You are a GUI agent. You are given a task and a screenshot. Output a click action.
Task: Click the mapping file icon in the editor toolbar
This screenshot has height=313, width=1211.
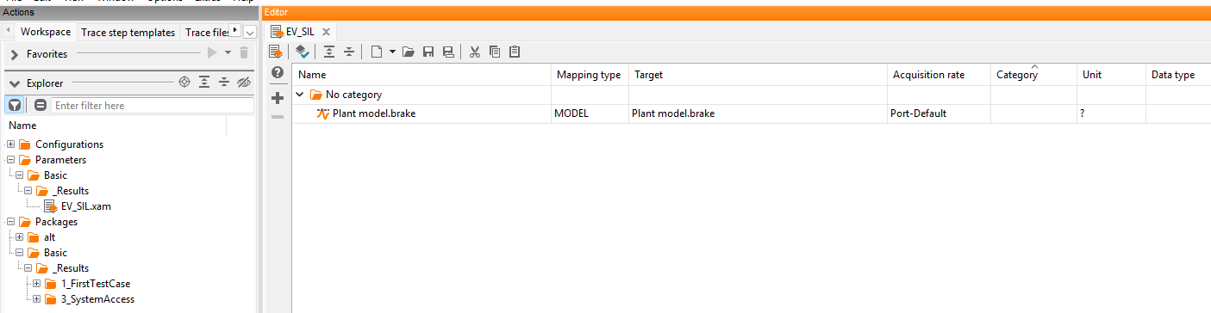[276, 52]
